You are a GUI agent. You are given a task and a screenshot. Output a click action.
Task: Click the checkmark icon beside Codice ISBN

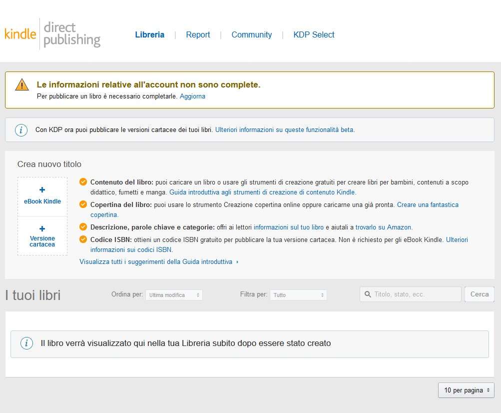coord(83,239)
